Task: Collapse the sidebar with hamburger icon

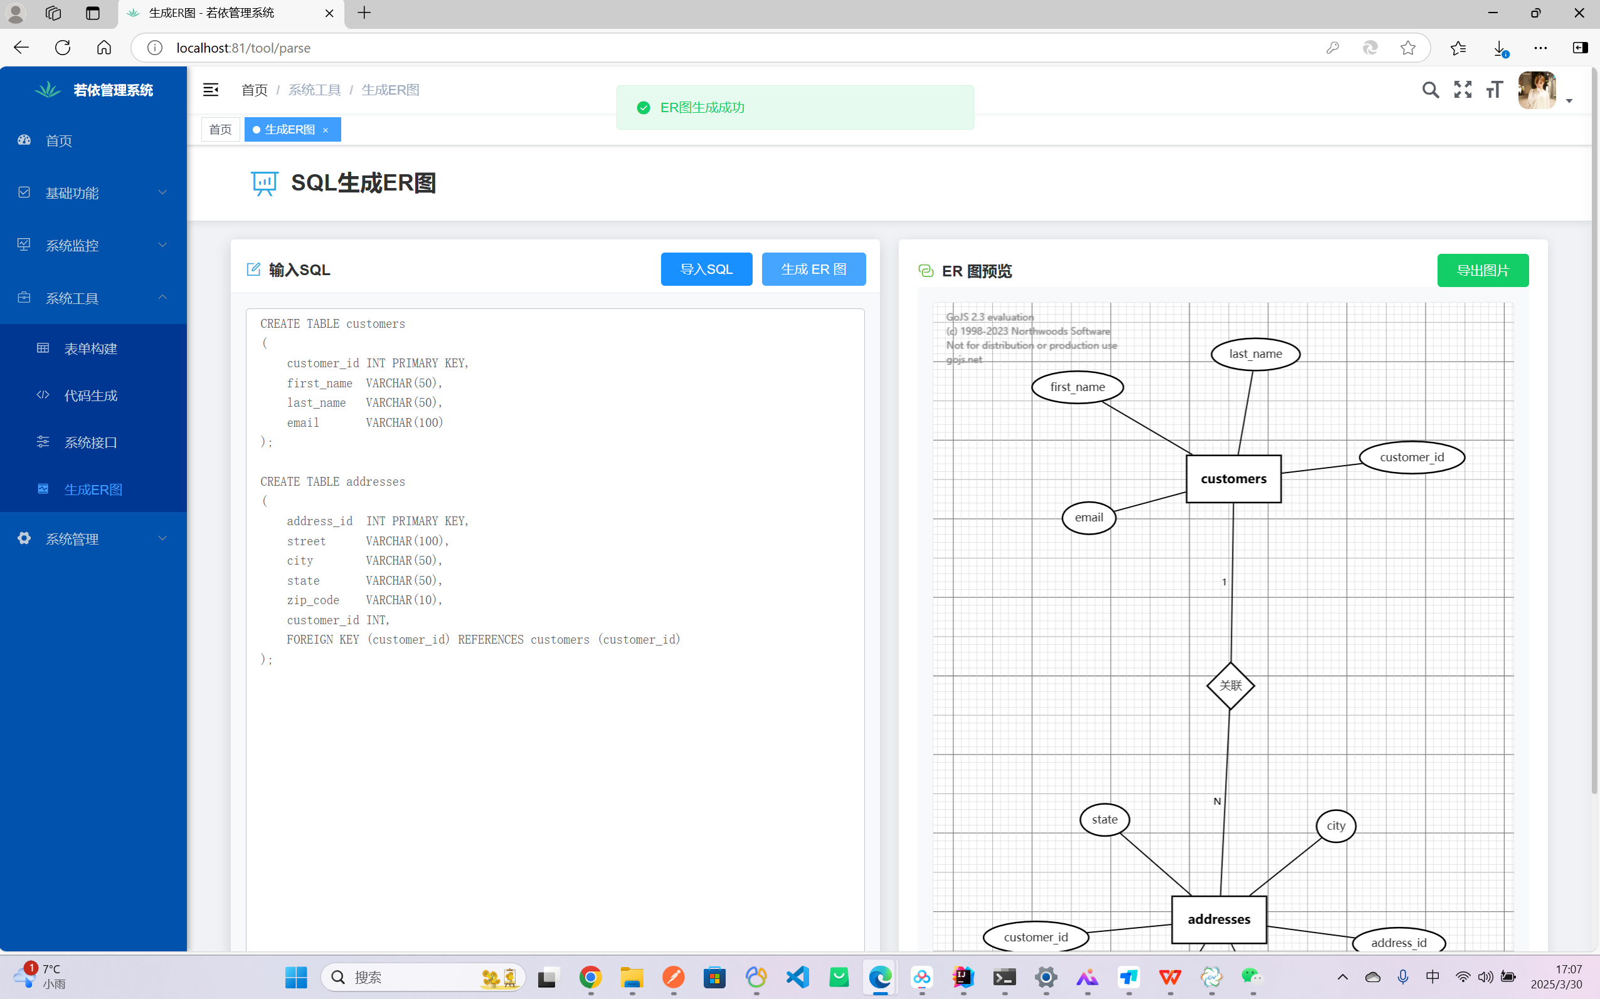Action: [x=210, y=90]
